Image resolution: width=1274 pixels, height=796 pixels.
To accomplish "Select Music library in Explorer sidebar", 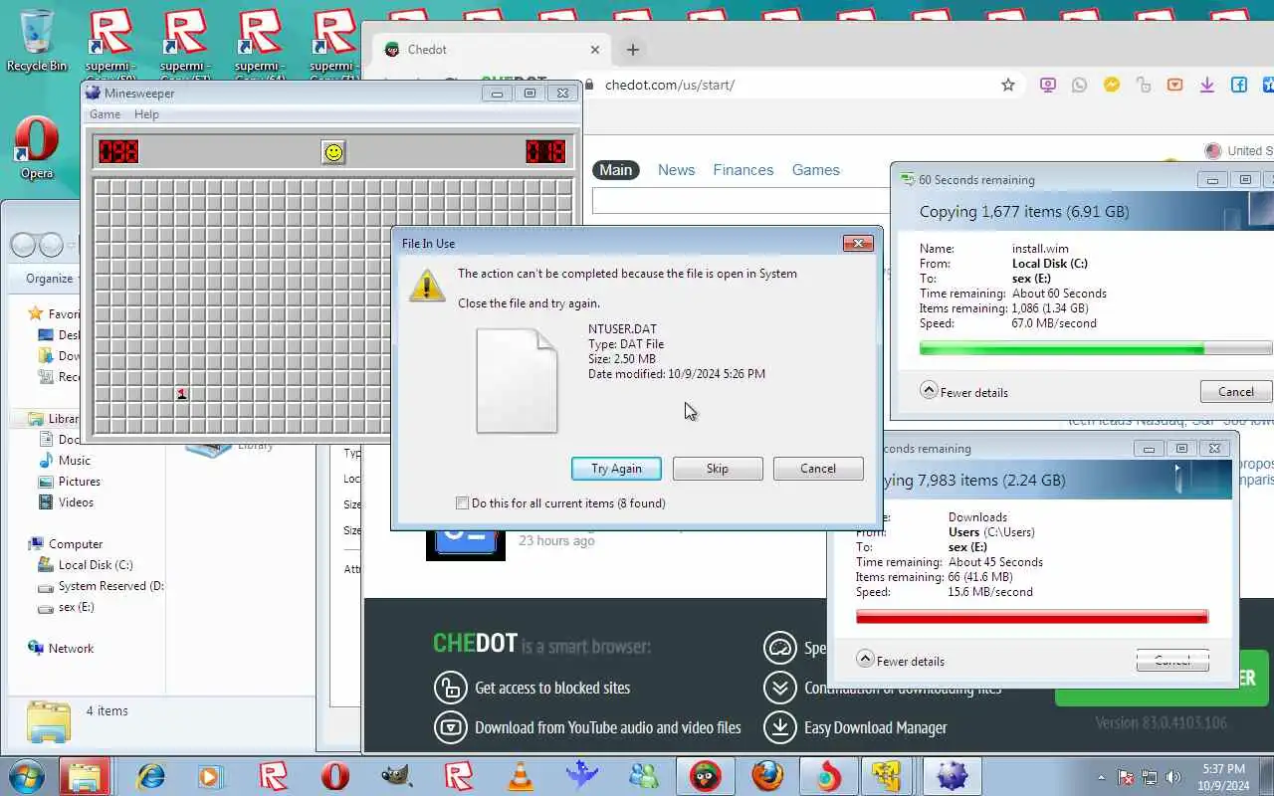I will coord(66,461).
